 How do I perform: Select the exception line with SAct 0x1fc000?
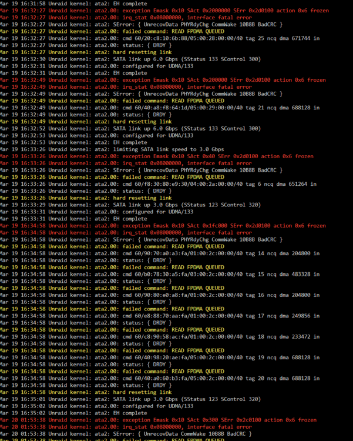click(163, 226)
